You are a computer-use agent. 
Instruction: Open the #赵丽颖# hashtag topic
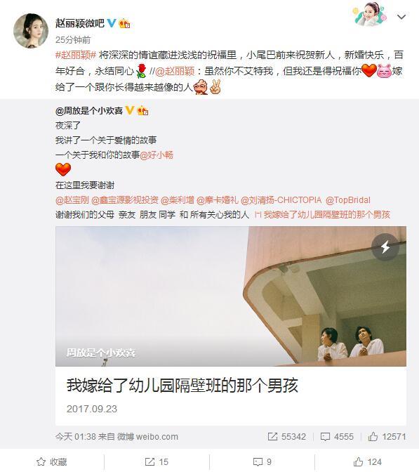click(76, 55)
